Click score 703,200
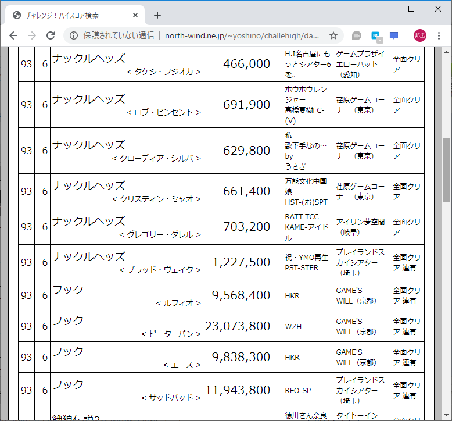The width and height of the screenshot is (452, 421). coord(246,227)
